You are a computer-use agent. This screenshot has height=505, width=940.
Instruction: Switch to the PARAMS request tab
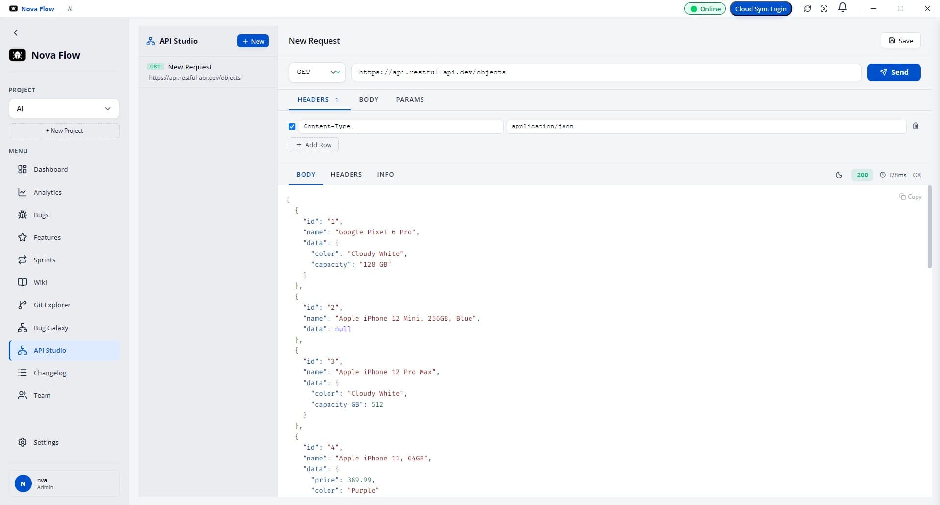(410, 99)
